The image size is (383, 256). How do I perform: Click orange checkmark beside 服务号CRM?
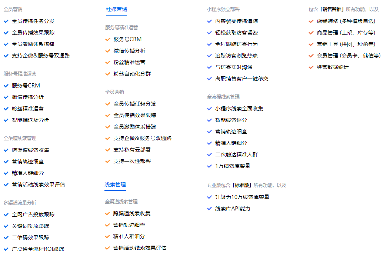point(108,39)
